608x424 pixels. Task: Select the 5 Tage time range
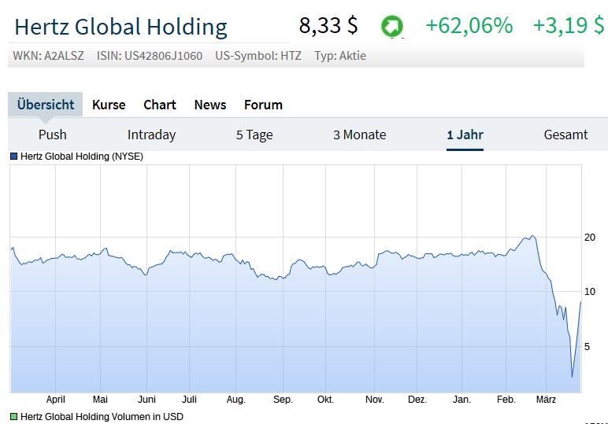[x=254, y=135]
